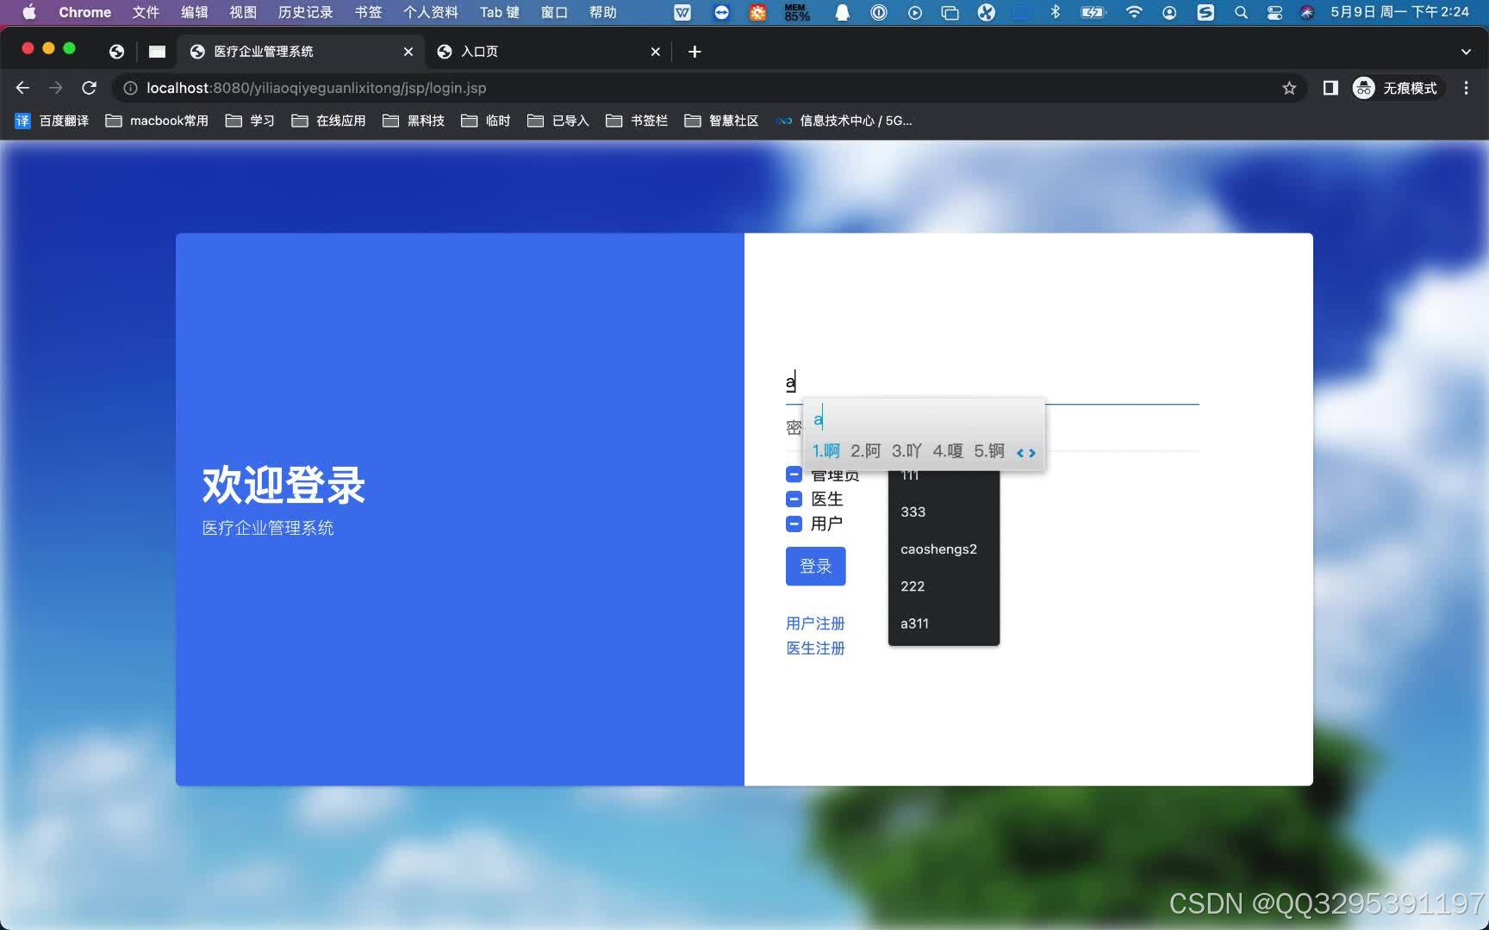Click the Bluetooth menu bar icon
The width and height of the screenshot is (1489, 930).
(1055, 12)
